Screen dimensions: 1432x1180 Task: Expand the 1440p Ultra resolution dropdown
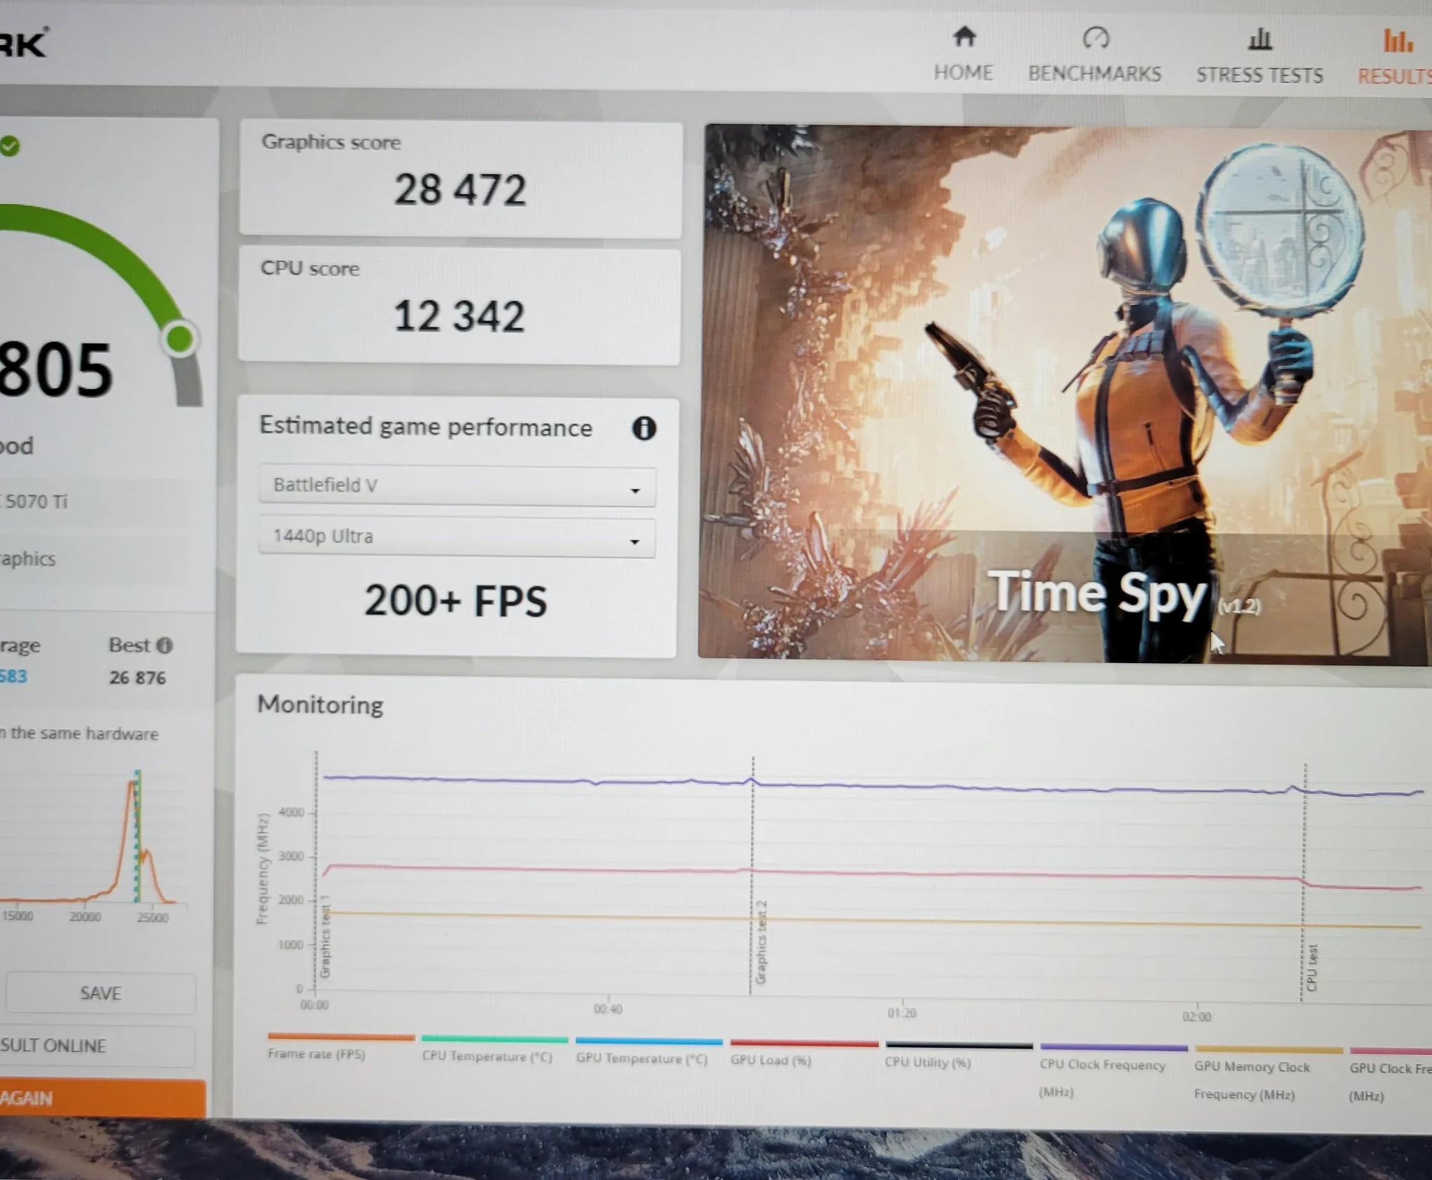(457, 537)
